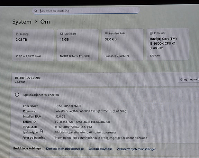Click the breadcrumb chevron after System
Viewport: 199px width, 158px height.
point(36,22)
